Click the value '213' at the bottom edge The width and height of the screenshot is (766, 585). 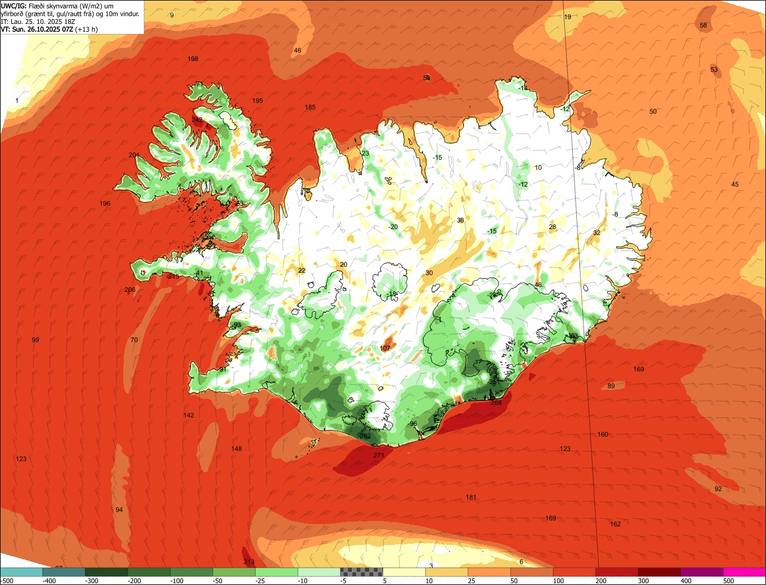249,562
